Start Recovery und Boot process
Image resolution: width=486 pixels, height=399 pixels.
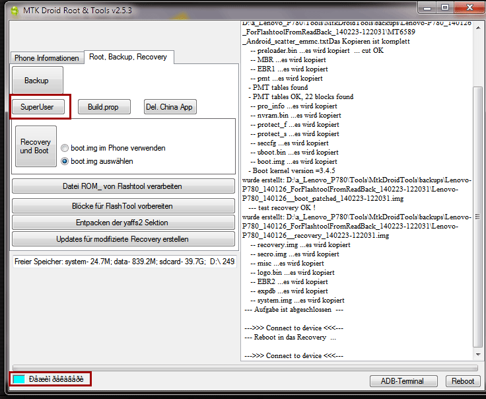point(36,147)
